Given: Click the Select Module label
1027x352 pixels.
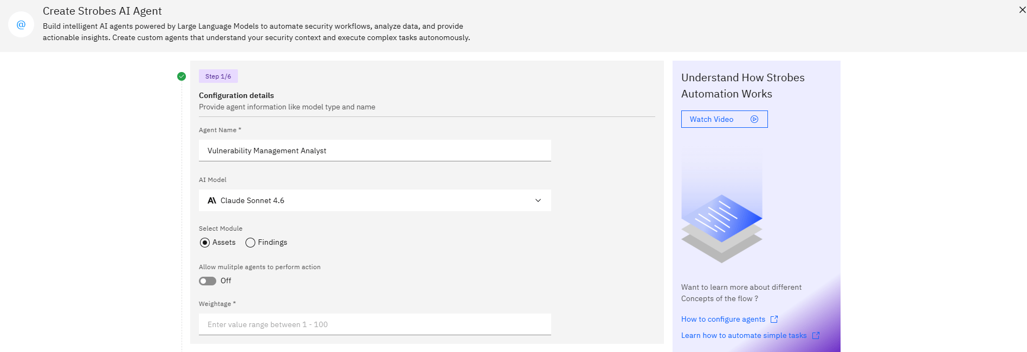Looking at the screenshot, I should tap(221, 229).
